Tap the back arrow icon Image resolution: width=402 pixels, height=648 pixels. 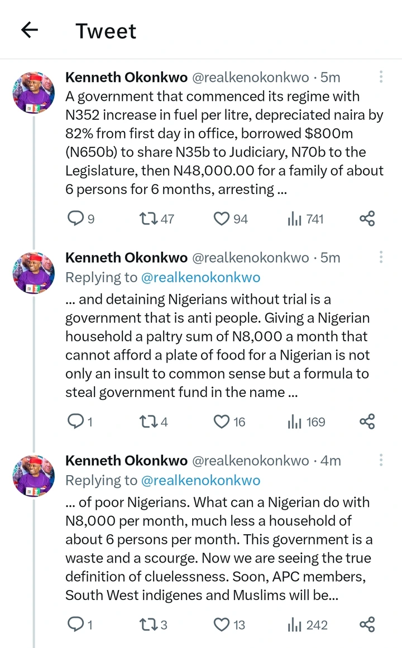point(30,30)
